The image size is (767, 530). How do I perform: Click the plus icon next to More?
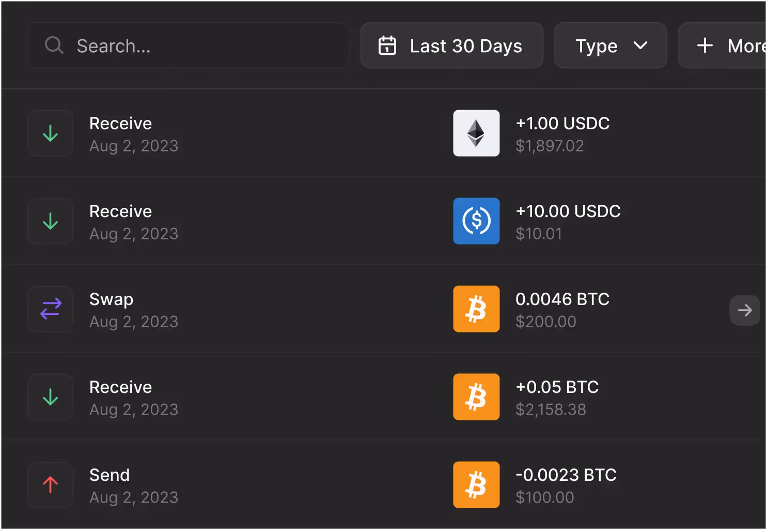(x=705, y=46)
